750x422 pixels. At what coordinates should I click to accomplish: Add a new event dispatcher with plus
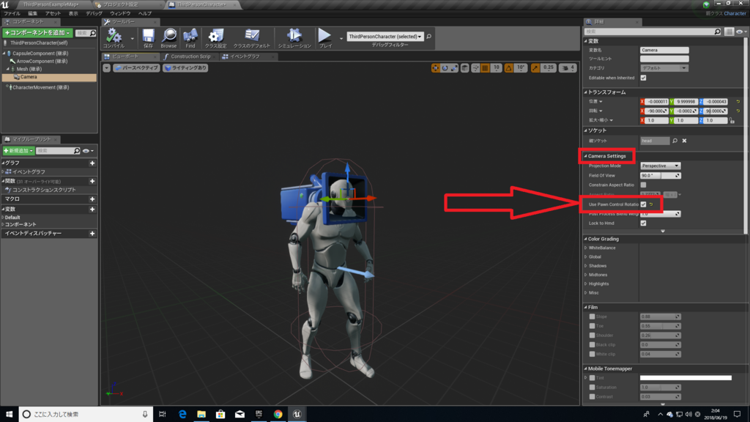[x=92, y=234]
